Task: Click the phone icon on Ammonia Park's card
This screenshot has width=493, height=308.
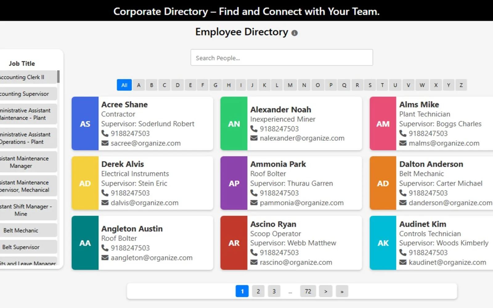Action: click(254, 193)
